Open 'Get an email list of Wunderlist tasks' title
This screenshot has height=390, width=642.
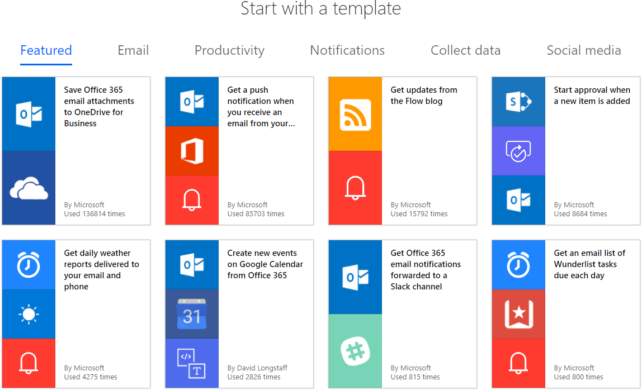pyautogui.click(x=589, y=264)
